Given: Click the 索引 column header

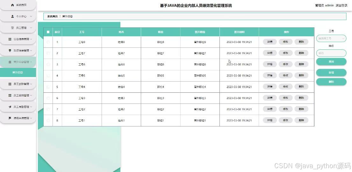Looking at the screenshot, I should tap(57, 32).
